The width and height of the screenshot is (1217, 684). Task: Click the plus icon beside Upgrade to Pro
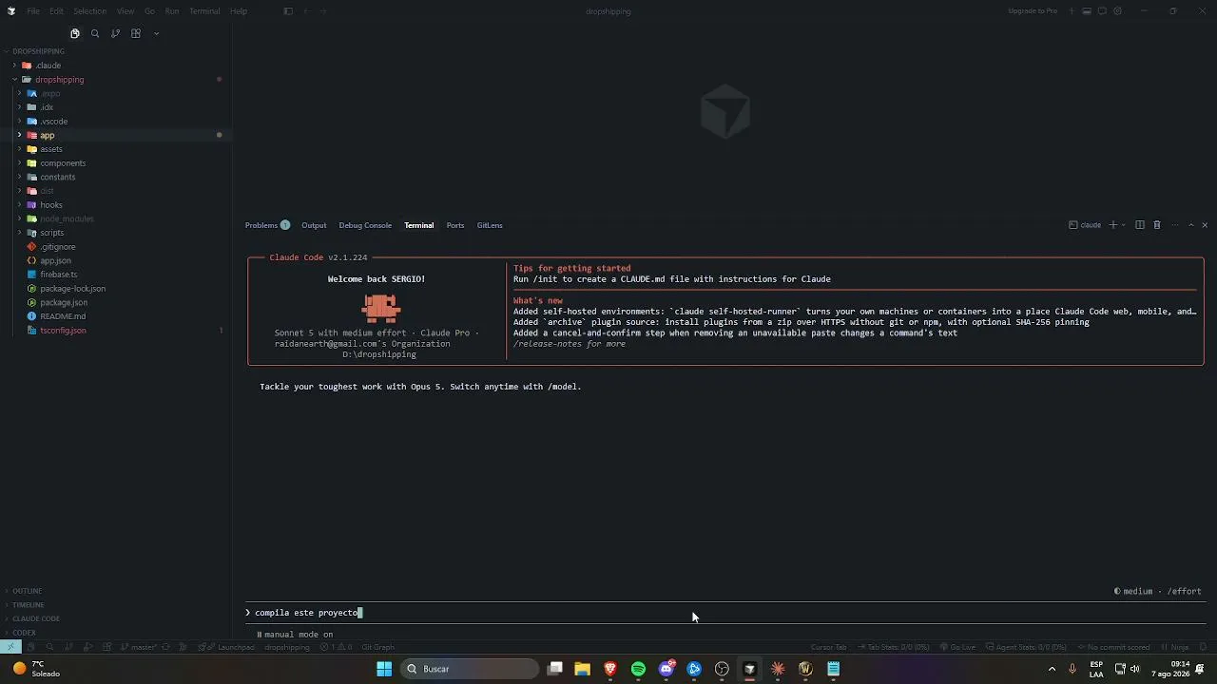1072,11
